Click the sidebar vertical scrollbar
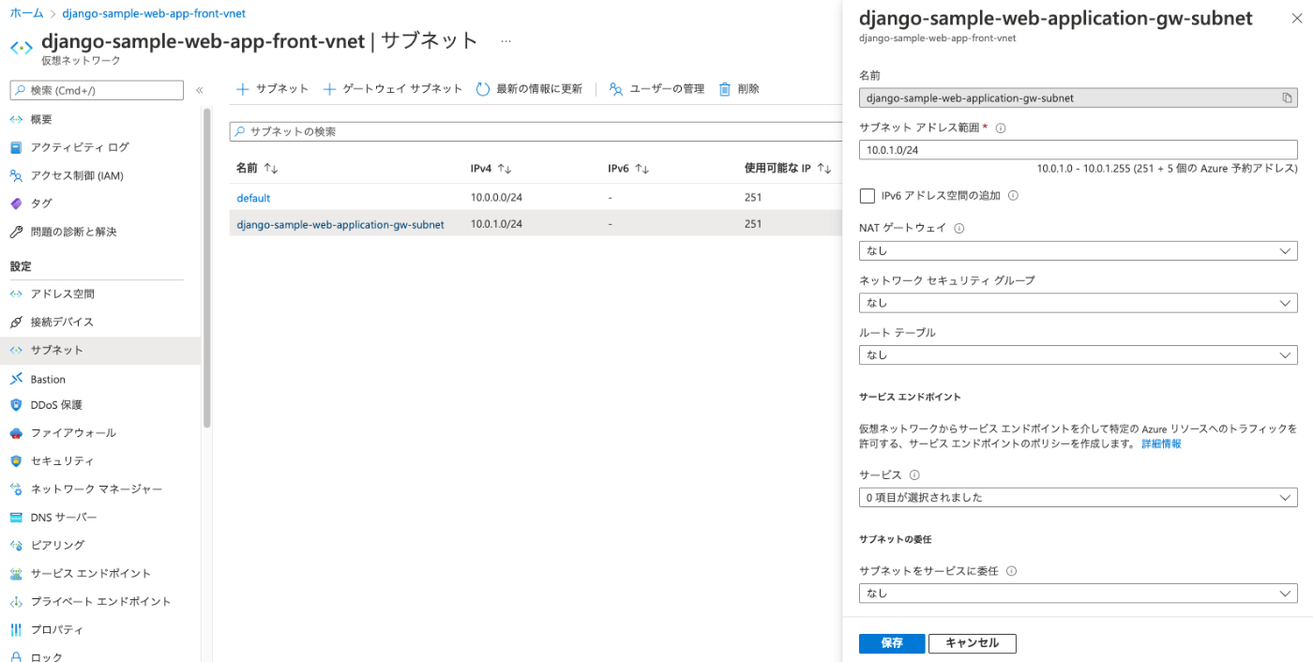This screenshot has height=662, width=1313. 206,267
